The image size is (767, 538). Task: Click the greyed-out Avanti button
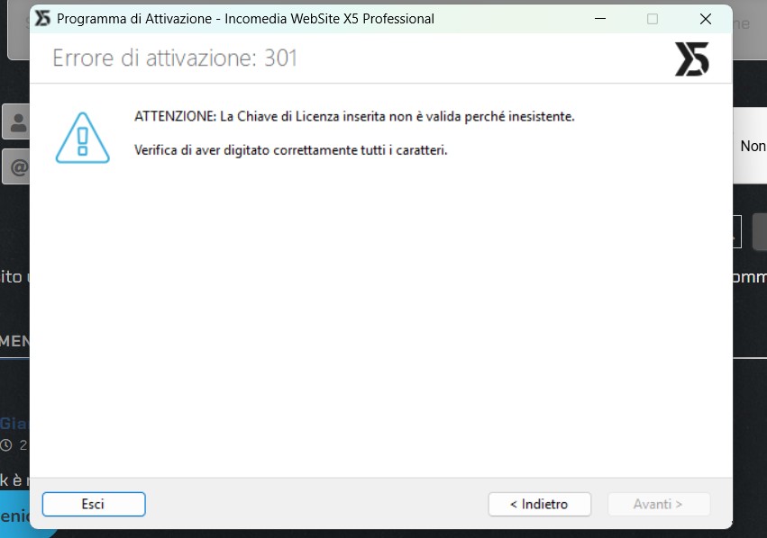click(659, 504)
